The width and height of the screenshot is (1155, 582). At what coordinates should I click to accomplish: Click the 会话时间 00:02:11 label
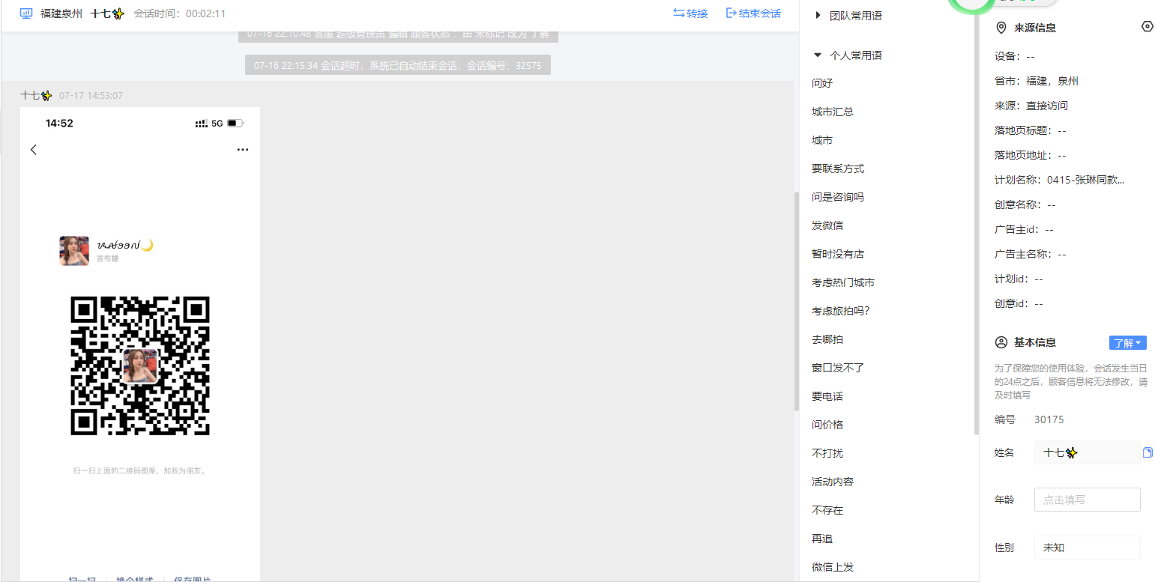point(180,13)
